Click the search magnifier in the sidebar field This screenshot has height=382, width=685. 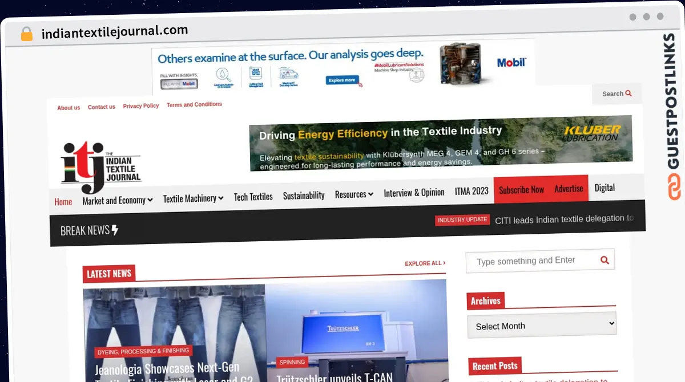pos(605,260)
